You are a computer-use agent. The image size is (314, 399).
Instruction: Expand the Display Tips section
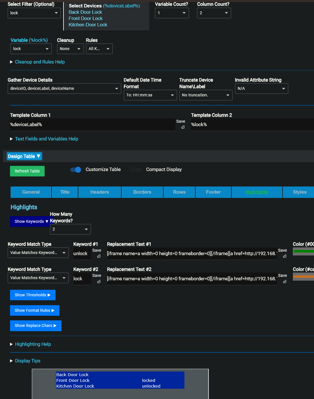[x=27, y=361]
